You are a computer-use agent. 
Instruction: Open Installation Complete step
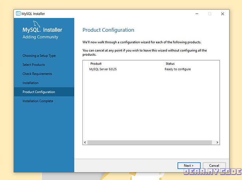tap(38, 101)
